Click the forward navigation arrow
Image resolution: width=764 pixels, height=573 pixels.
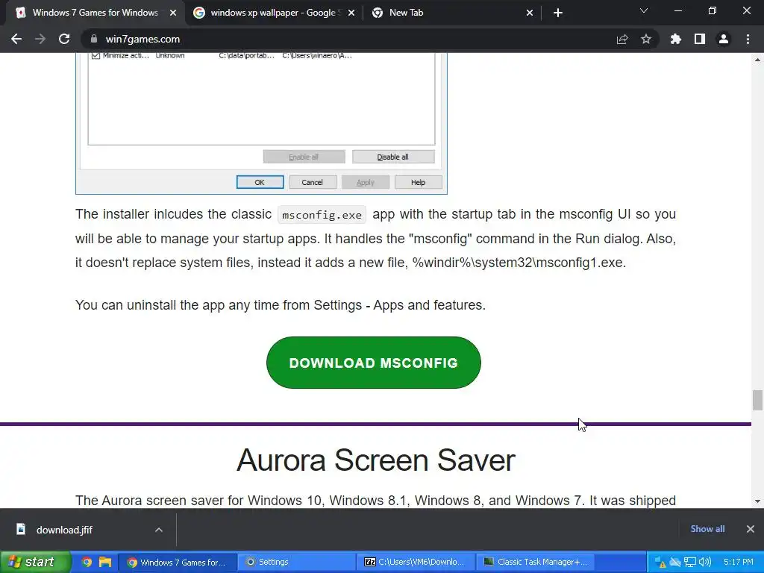40,39
